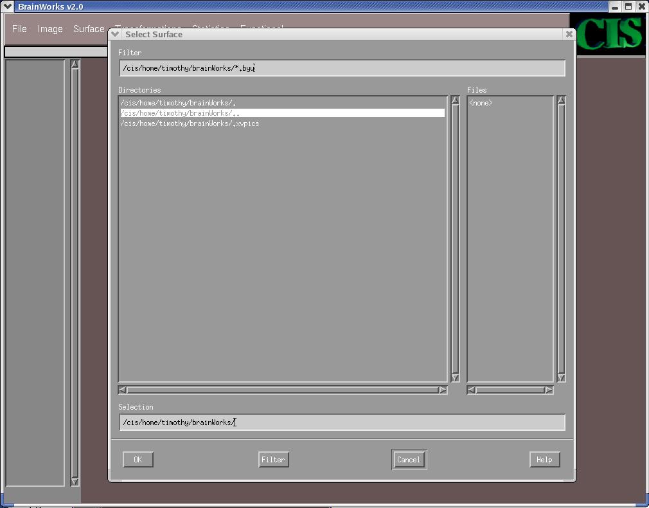This screenshot has height=508, width=649.
Task: Select directory /cis/home/timothy/brainWorks/.
Action: point(282,103)
